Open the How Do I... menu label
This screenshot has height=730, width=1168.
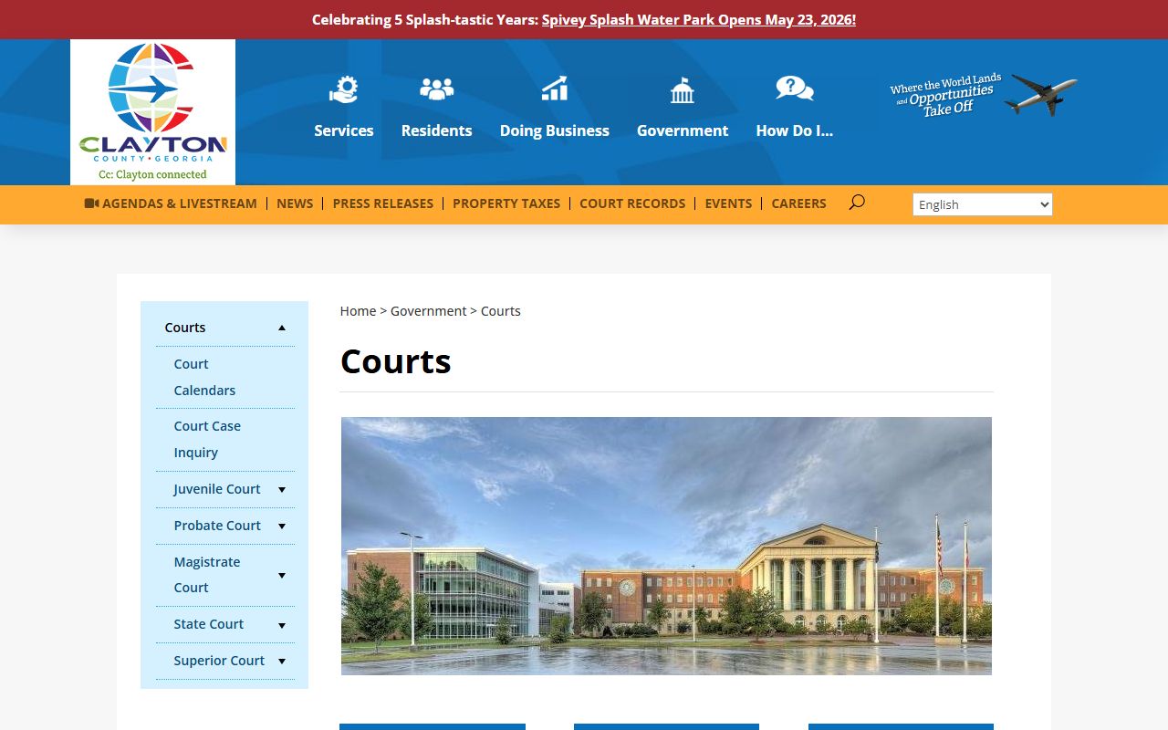[794, 130]
